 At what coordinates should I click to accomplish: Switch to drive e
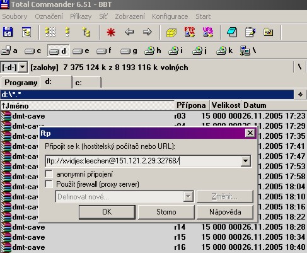[x=81, y=50]
